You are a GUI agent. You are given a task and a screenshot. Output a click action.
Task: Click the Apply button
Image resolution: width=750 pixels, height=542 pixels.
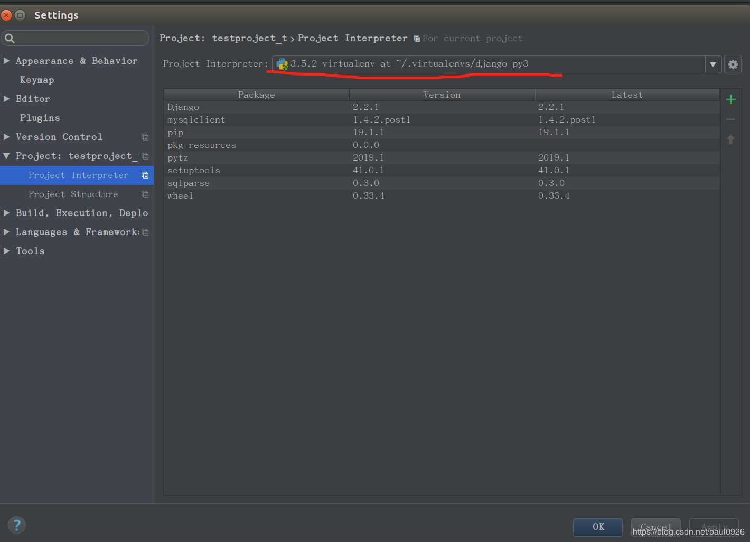[714, 527]
